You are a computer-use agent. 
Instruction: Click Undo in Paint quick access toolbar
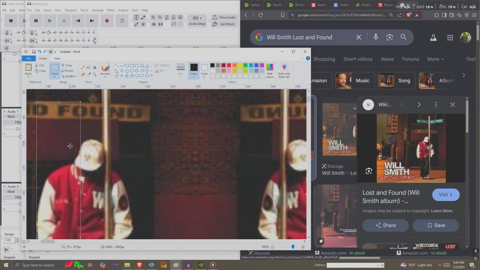(x=39, y=52)
